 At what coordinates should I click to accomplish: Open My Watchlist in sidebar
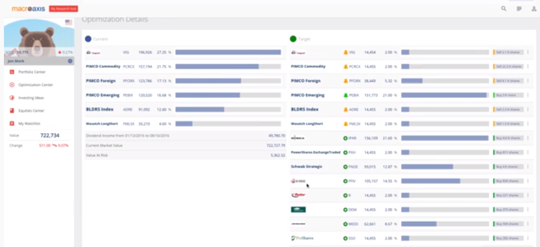click(29, 123)
